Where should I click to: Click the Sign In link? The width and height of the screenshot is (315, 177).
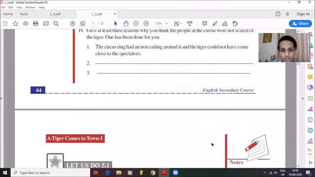pos(303,14)
